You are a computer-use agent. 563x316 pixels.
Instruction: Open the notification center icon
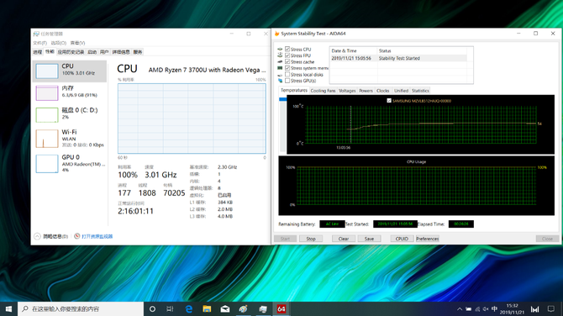pos(550,308)
